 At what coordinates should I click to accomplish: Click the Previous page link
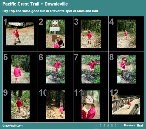point(130,126)
